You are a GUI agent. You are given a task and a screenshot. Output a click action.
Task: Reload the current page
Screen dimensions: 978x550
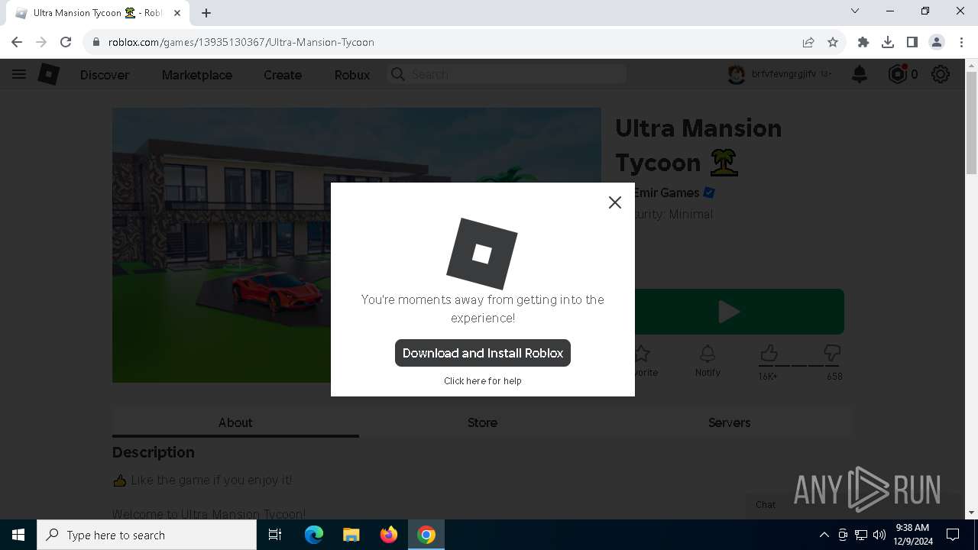tap(66, 42)
